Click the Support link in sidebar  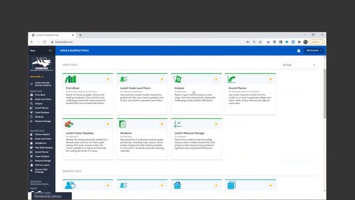(34, 188)
